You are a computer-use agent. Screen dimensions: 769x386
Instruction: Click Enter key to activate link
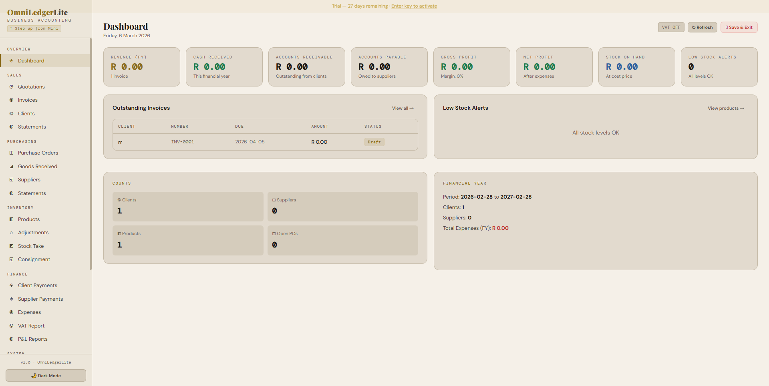[x=414, y=6]
